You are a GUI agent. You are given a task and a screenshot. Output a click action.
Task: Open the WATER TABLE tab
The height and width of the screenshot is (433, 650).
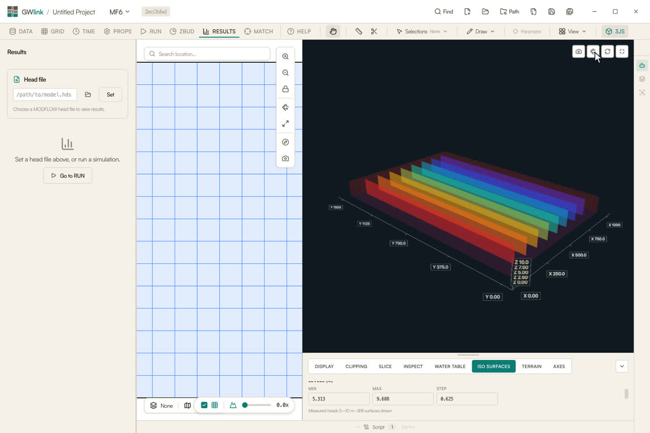point(450,366)
